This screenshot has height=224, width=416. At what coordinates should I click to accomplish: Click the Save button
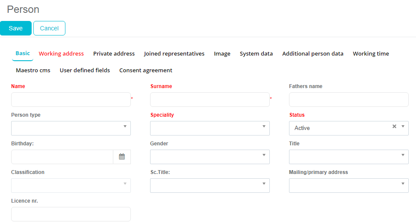pos(16,28)
